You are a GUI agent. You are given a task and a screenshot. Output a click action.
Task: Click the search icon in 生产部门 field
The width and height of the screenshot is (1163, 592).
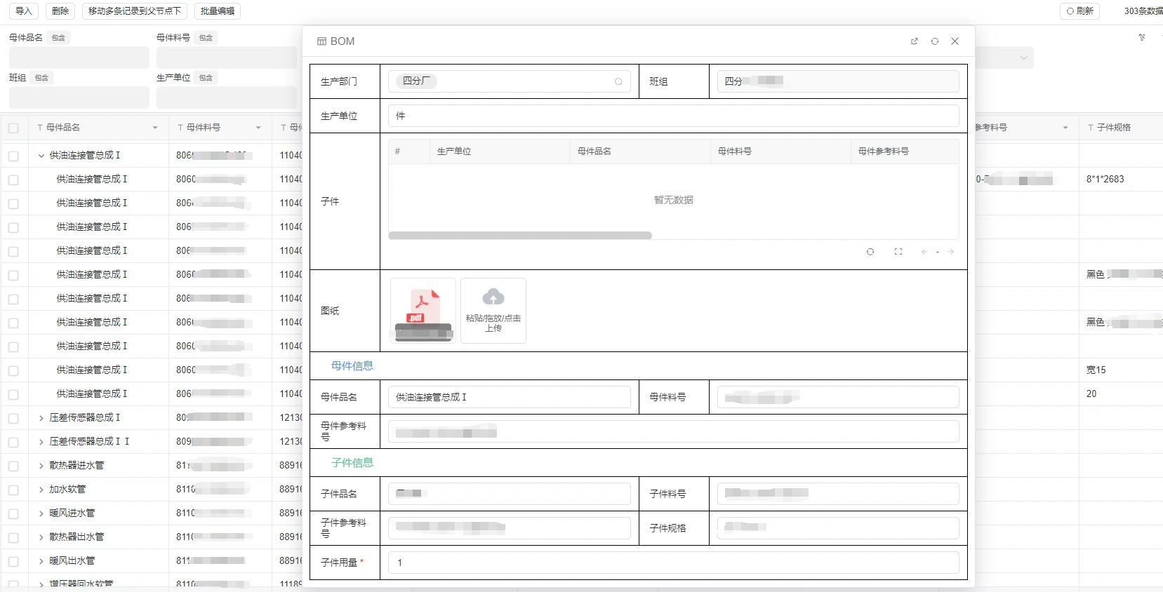[618, 81]
